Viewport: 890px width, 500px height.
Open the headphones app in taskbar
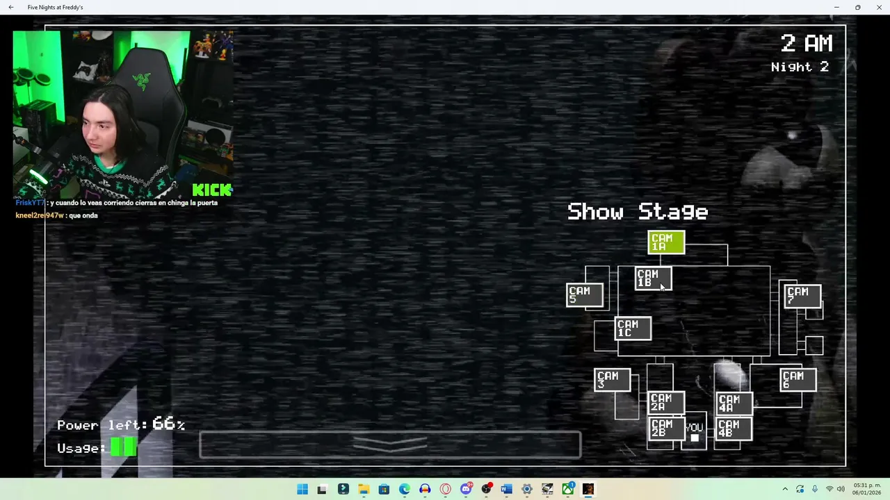425,490
